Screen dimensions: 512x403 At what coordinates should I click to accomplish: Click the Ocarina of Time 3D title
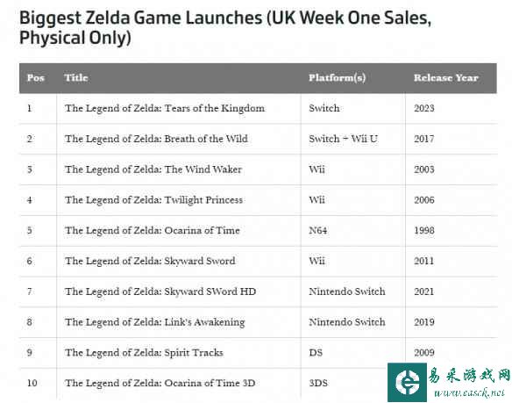[x=160, y=383]
